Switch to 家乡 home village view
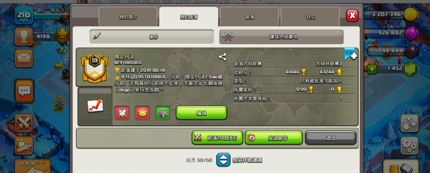The height and width of the screenshot is (173, 430). click(152, 37)
